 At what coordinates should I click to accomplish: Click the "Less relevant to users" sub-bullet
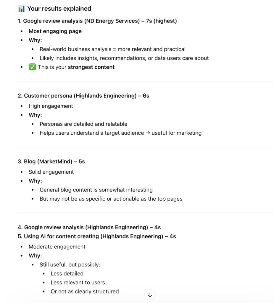78,283
